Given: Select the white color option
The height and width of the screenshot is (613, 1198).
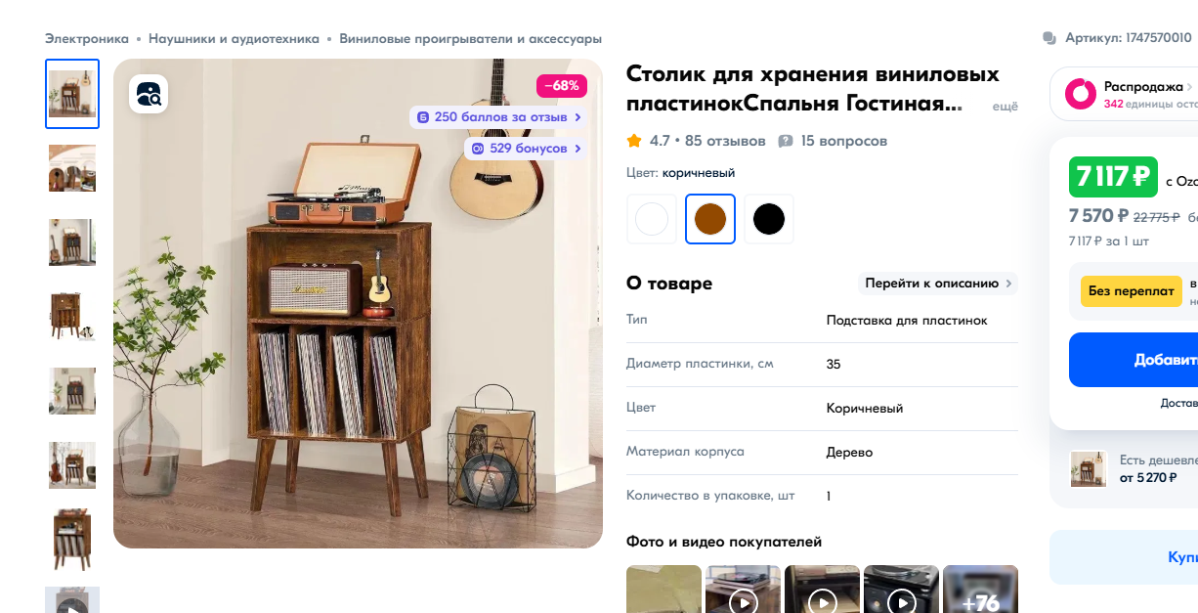Looking at the screenshot, I should tap(651, 218).
